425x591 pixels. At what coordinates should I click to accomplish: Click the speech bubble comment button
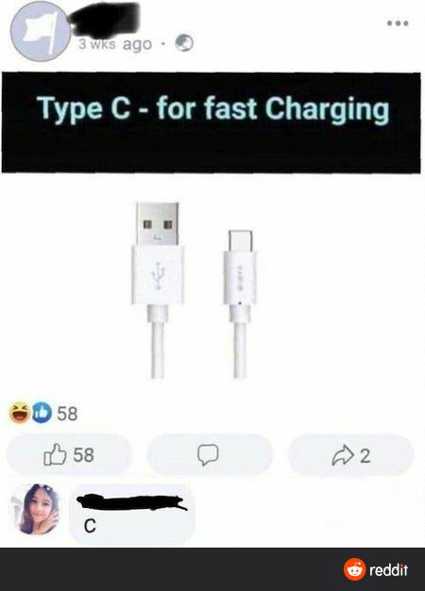point(210,454)
